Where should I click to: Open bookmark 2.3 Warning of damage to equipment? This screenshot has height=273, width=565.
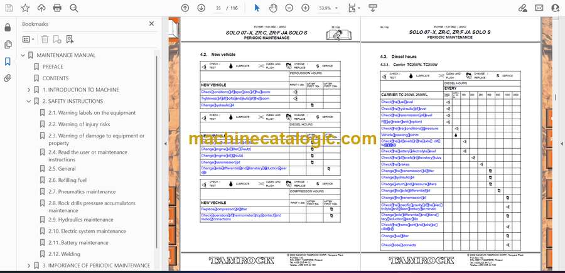click(x=96, y=139)
